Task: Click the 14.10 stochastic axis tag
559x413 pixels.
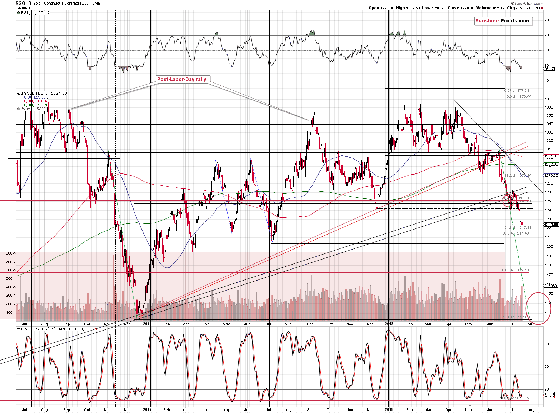Action: point(549,394)
